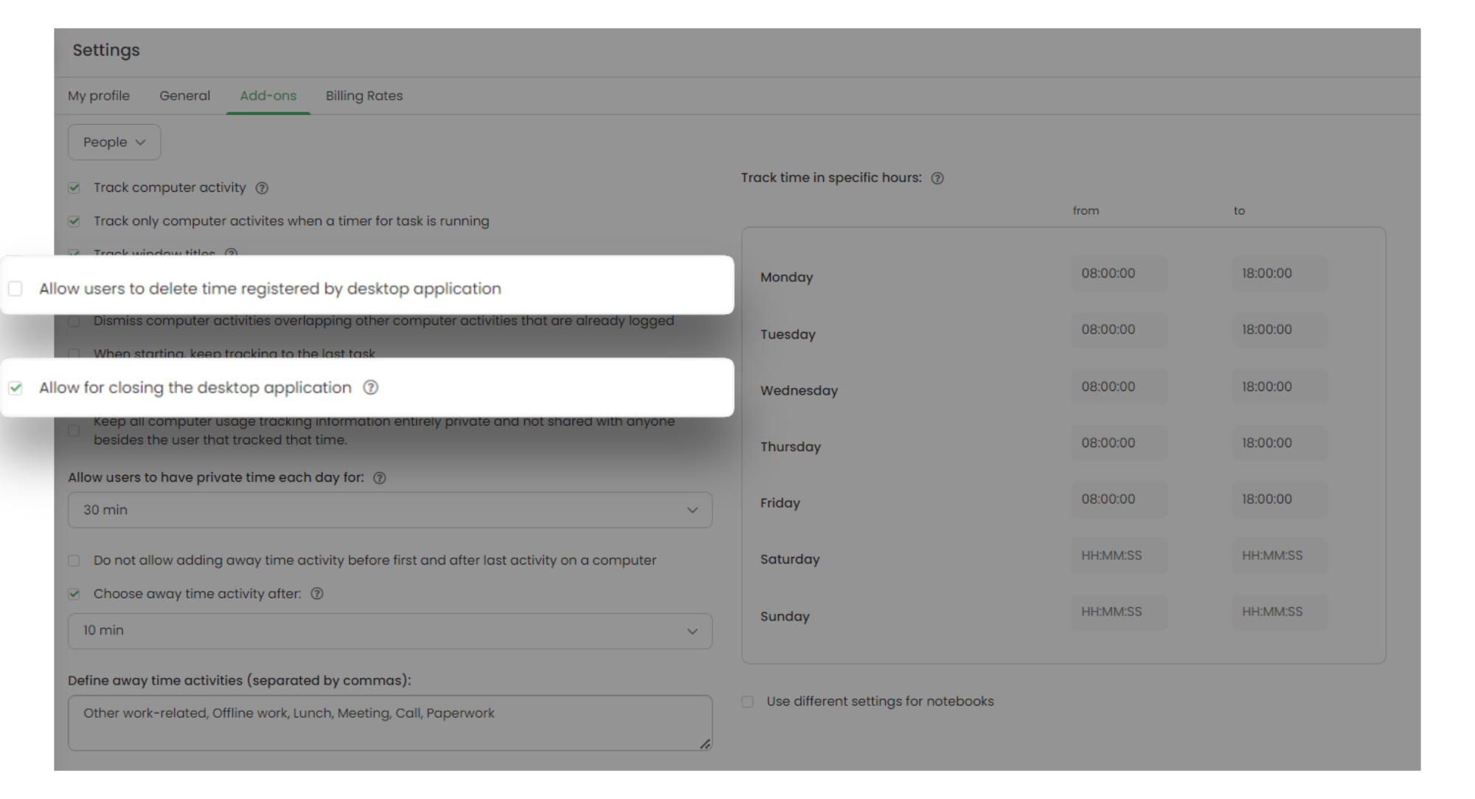Click Friday to time field 18:00:00
This screenshot has width=1475, height=799.
pyautogui.click(x=1278, y=499)
